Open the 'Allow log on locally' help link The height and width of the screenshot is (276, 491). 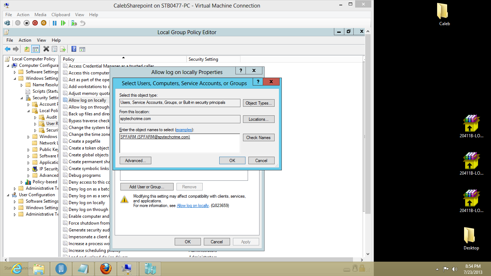point(193,206)
